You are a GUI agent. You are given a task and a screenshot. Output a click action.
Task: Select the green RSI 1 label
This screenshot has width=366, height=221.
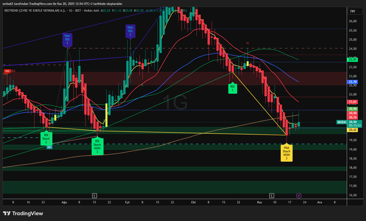pyautogui.click(x=232, y=88)
